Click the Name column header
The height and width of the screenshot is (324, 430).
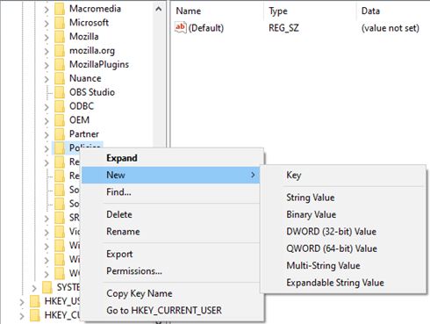pos(217,11)
